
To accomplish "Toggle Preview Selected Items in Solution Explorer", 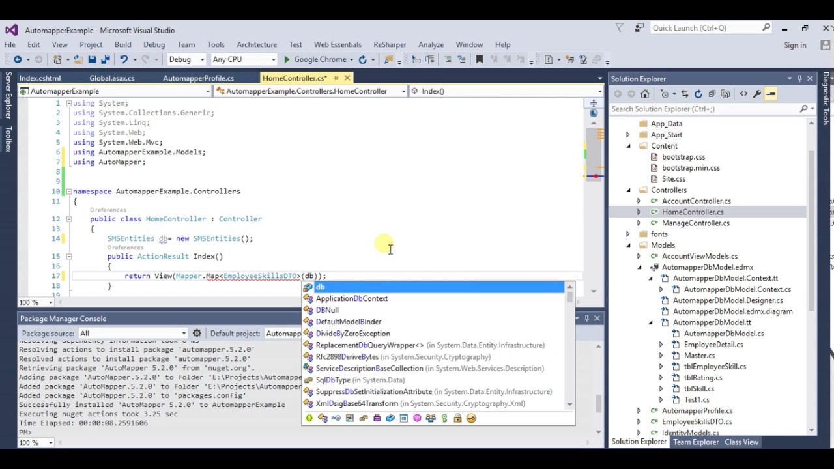I will click(771, 94).
